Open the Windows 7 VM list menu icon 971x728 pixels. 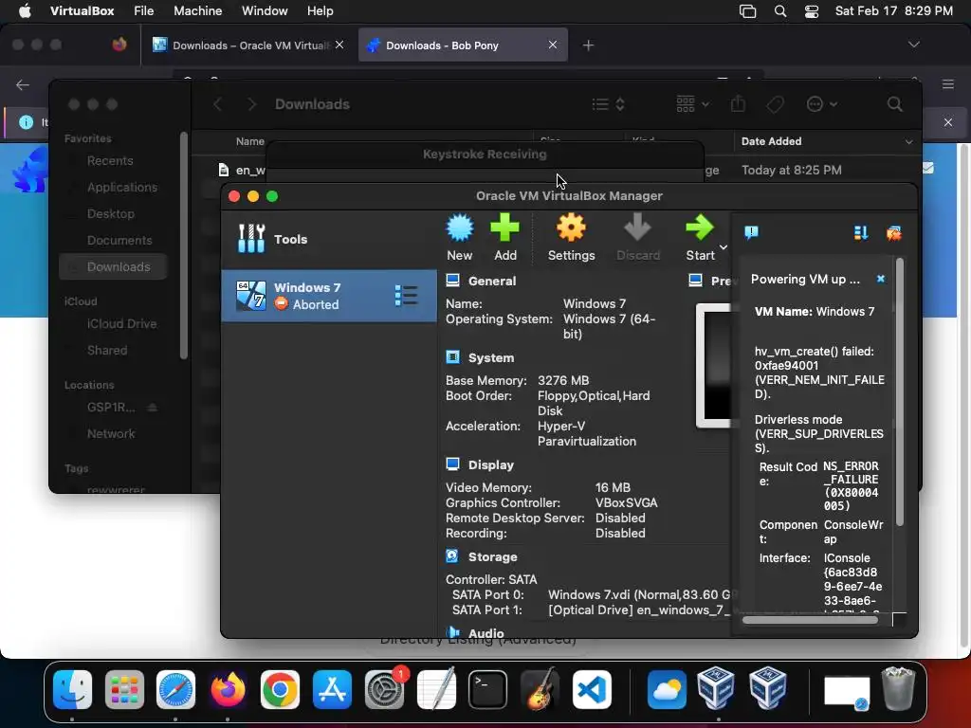pyautogui.click(x=406, y=296)
